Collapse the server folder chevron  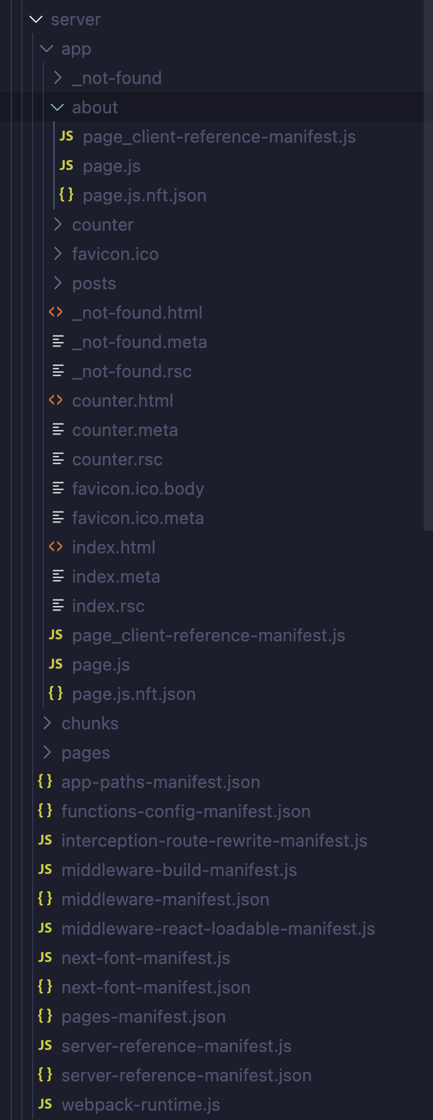(x=36, y=19)
